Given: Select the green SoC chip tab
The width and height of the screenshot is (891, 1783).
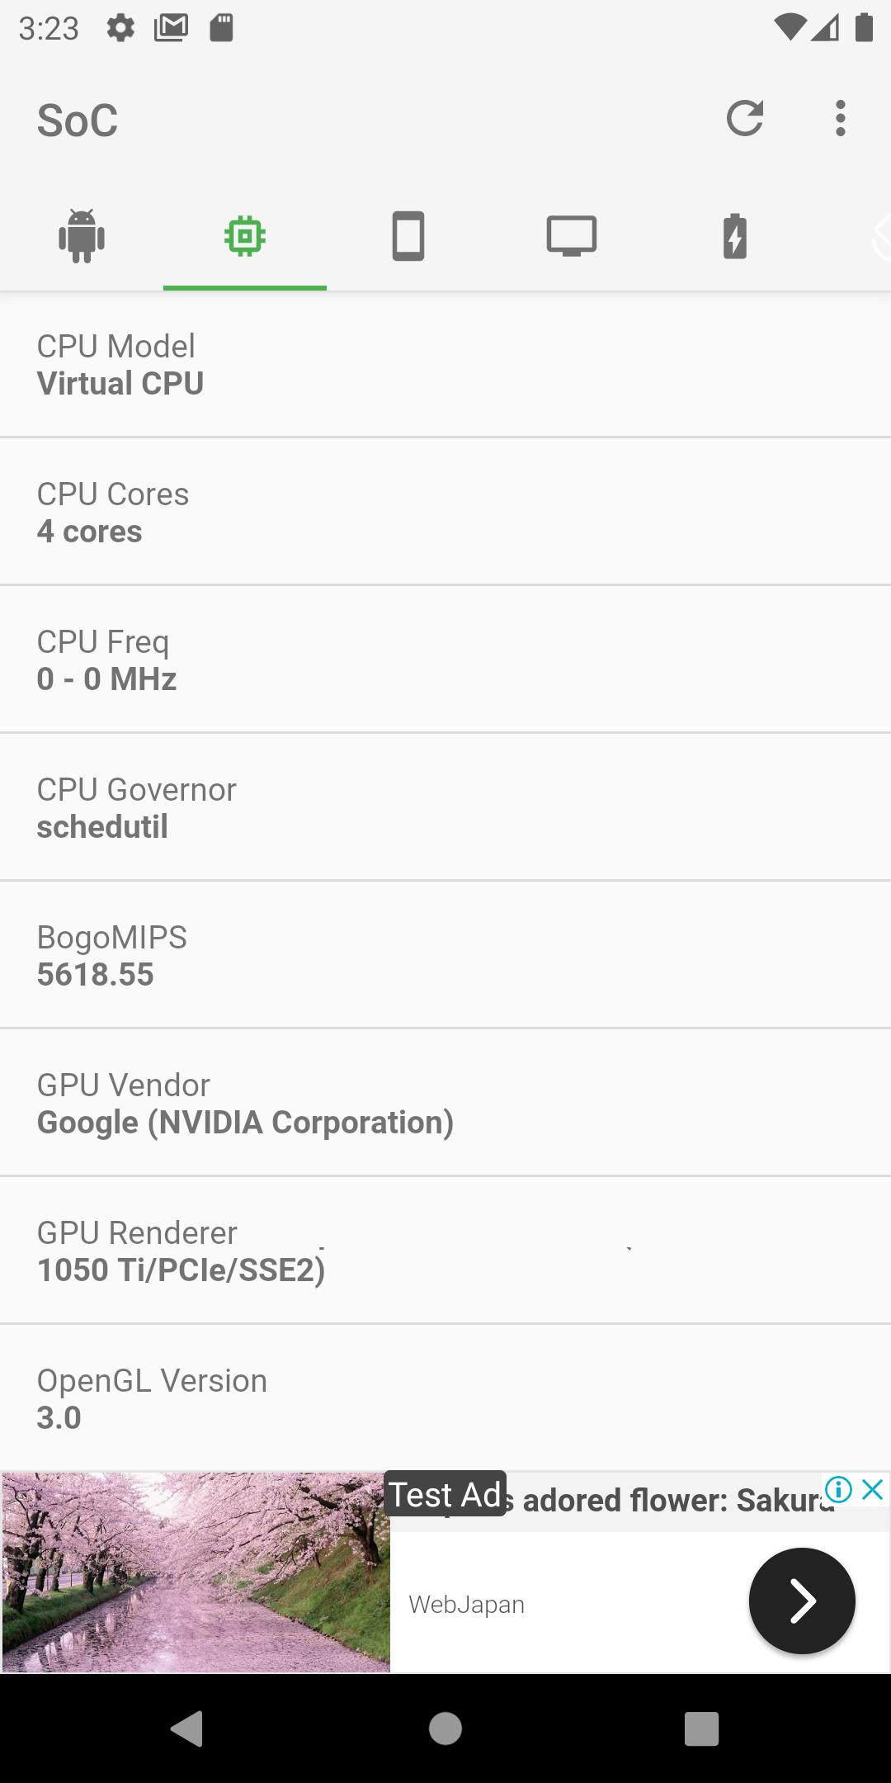Looking at the screenshot, I should click(x=245, y=237).
